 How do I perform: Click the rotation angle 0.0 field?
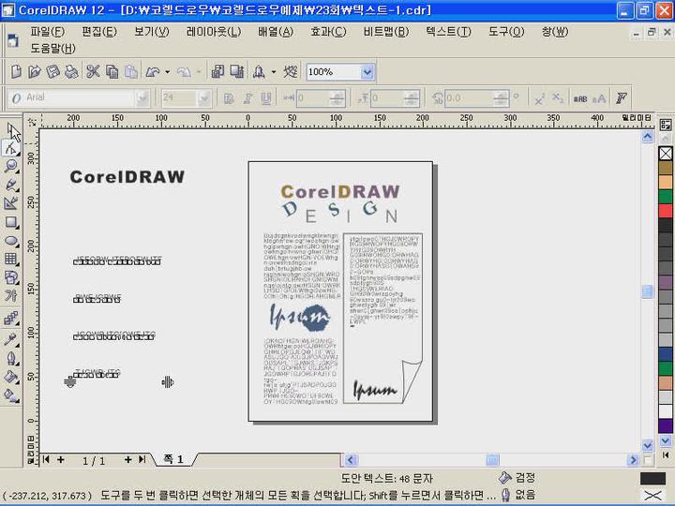(x=476, y=98)
